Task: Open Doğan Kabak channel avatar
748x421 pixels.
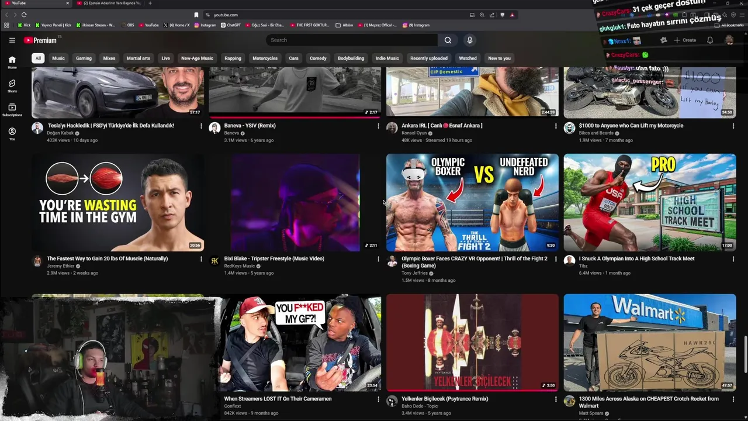Action: tap(37, 128)
